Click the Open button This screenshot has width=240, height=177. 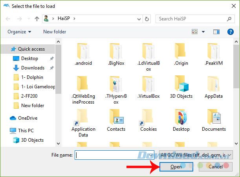pyautogui.click(x=176, y=167)
